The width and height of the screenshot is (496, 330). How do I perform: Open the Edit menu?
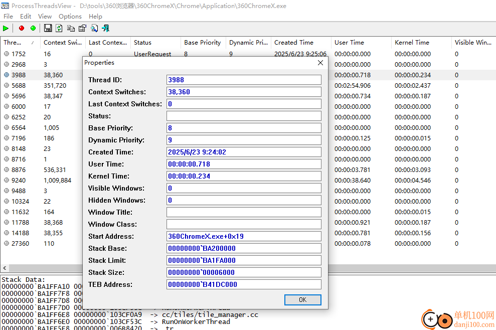click(26, 17)
